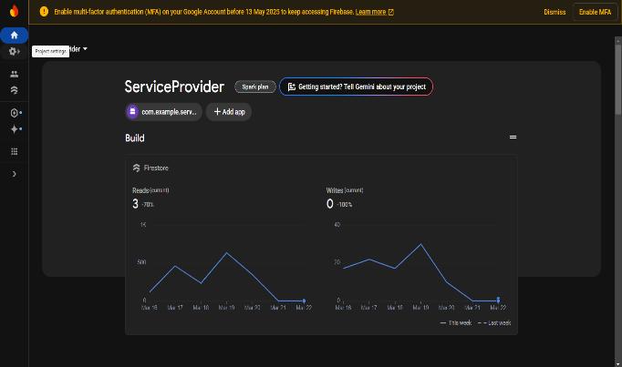622x367 pixels.
Task: Click the Last week legend entry
Action: point(494,323)
